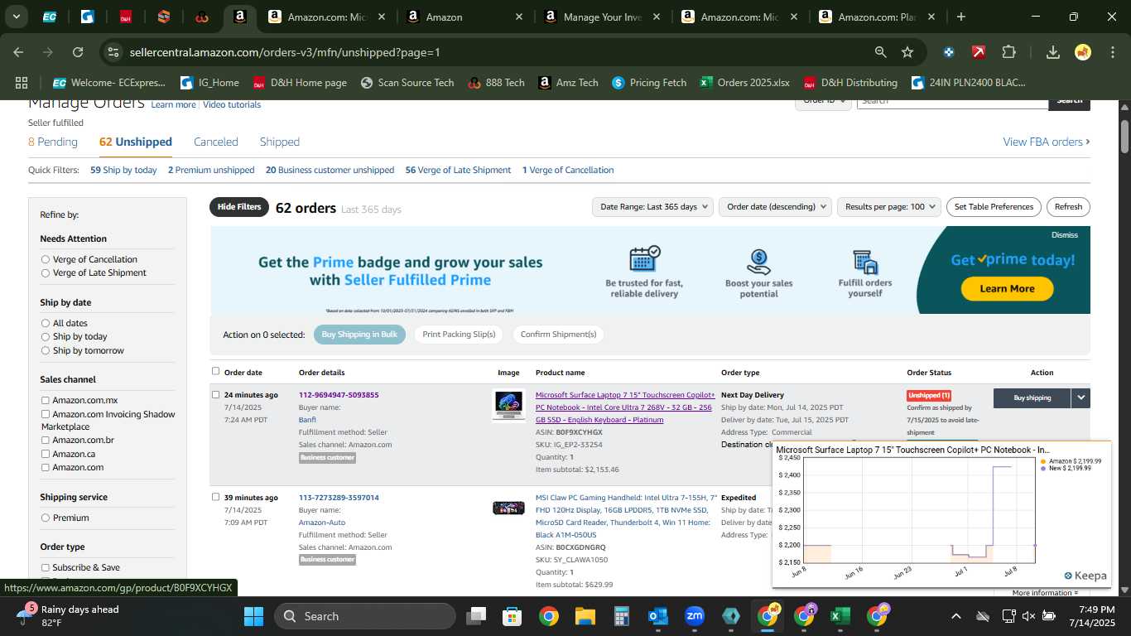Viewport: 1131px width, 636px height.
Task: Open Outlook from taskbar
Action: coord(658,616)
